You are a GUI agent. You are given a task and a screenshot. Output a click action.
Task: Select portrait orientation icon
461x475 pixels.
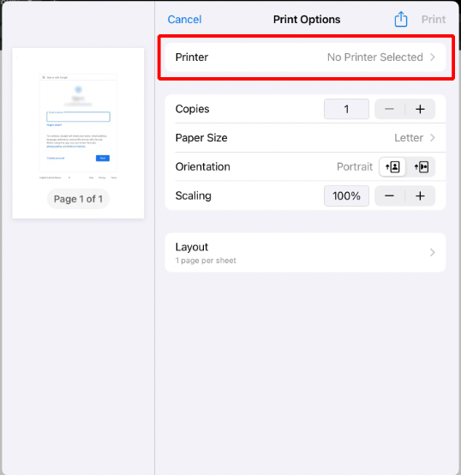point(392,167)
